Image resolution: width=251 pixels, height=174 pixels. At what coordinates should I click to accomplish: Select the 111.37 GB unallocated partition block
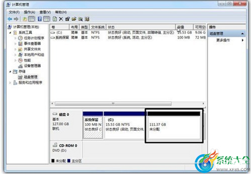(x=174, y=126)
